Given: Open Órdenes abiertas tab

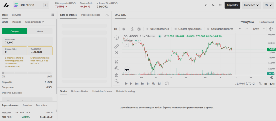Looking at the screenshot, I should tap(79, 91).
